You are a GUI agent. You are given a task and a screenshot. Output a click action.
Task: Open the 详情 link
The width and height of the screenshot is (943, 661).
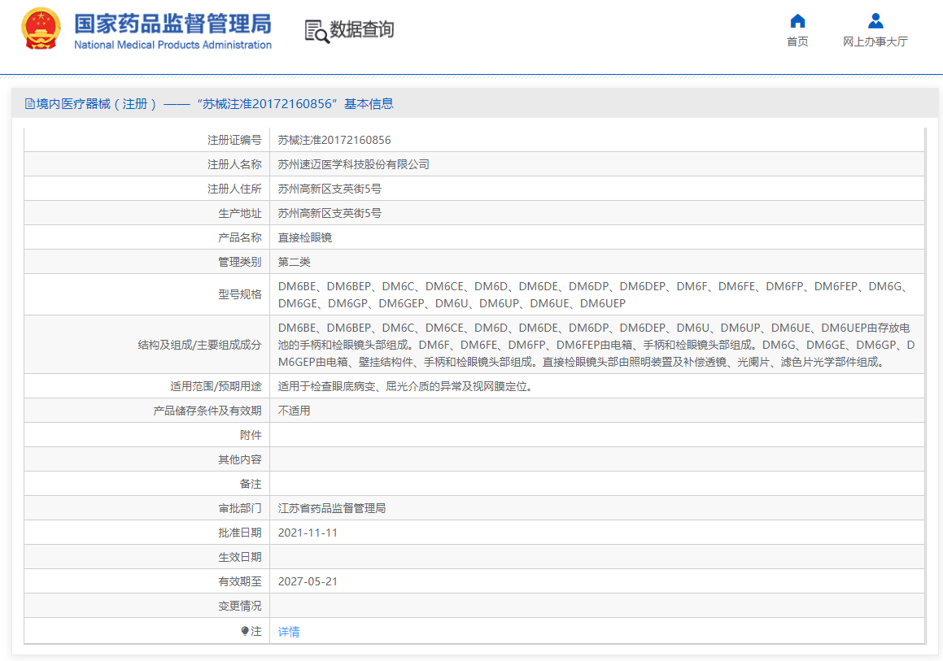289,632
